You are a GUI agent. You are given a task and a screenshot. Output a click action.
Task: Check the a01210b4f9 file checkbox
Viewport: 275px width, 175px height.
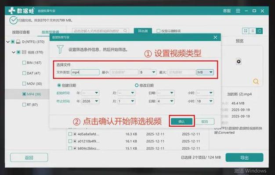pos(70,141)
